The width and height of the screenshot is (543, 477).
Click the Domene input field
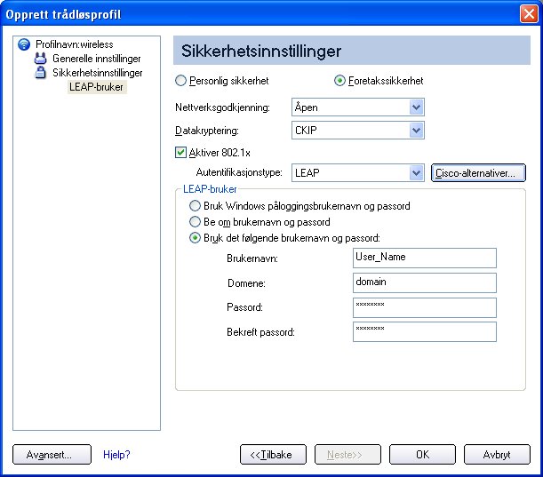[x=425, y=282]
